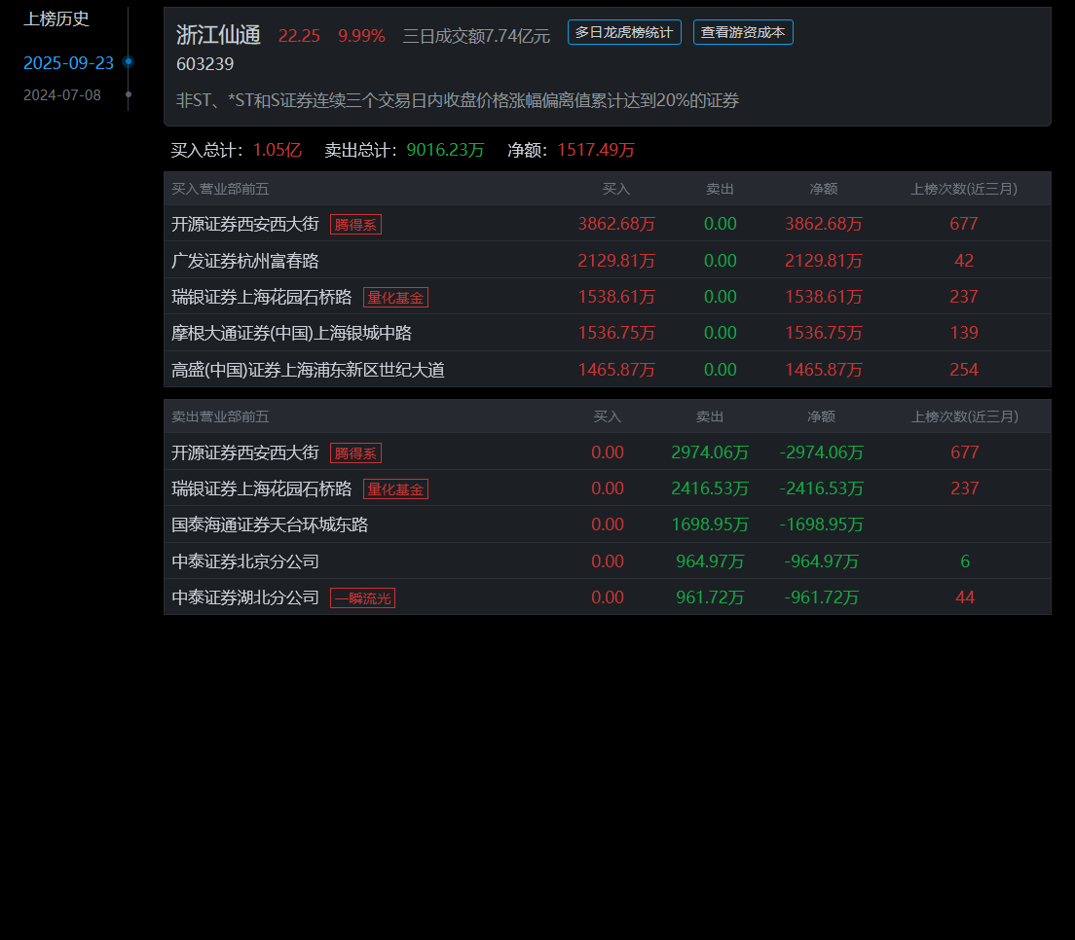Click stock code 603239
This screenshot has width=1075, height=940.
[x=205, y=63]
